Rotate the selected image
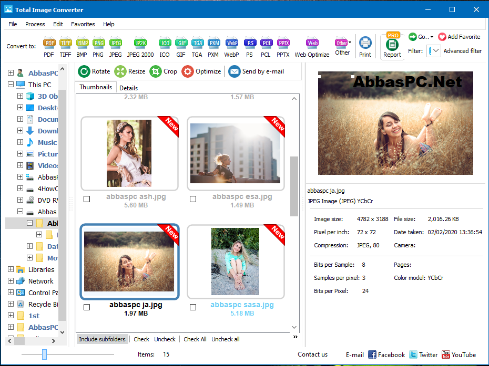The width and height of the screenshot is (489, 366). click(x=94, y=71)
